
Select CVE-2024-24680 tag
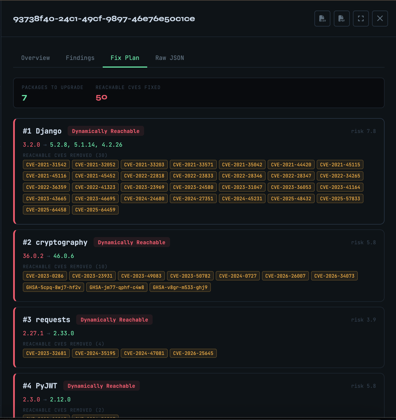click(x=144, y=199)
